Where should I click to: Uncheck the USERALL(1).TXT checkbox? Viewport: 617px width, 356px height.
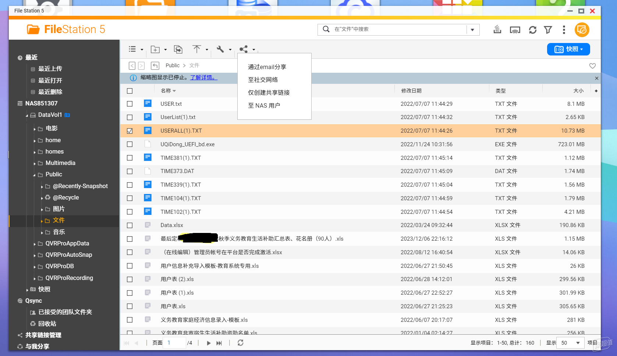coord(130,131)
